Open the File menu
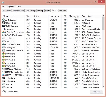 [4, 7]
